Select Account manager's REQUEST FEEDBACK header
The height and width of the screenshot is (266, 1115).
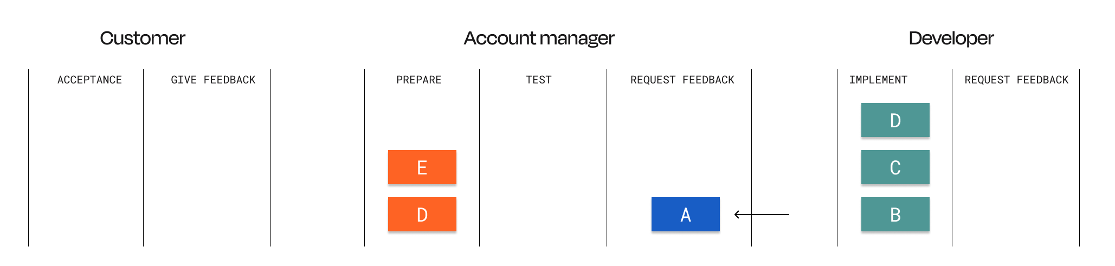(x=682, y=80)
